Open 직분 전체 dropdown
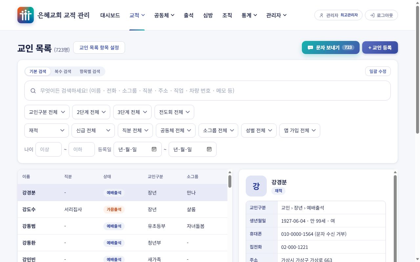 pos(135,130)
